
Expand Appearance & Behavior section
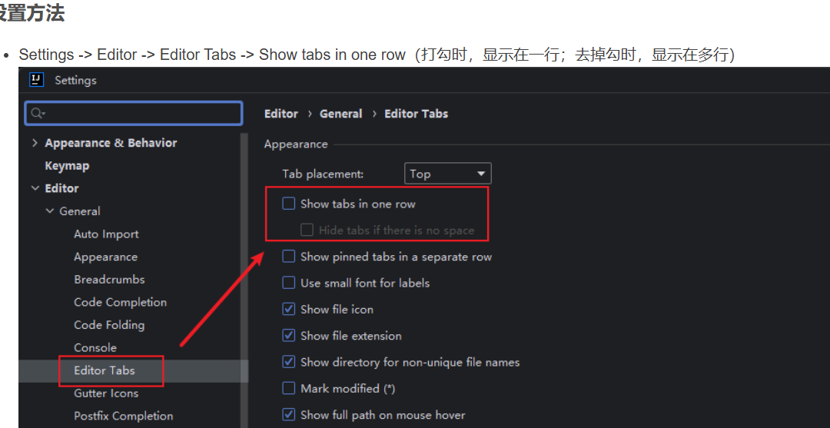(x=35, y=143)
